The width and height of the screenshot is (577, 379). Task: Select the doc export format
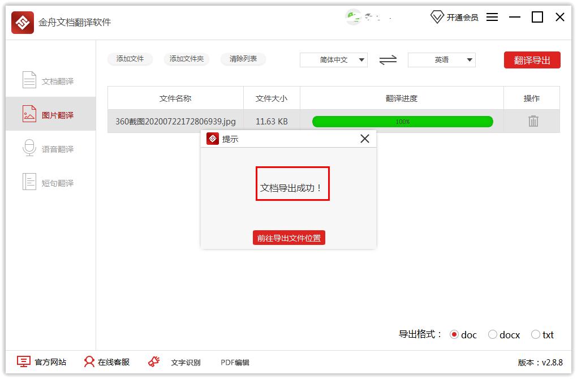click(x=457, y=335)
